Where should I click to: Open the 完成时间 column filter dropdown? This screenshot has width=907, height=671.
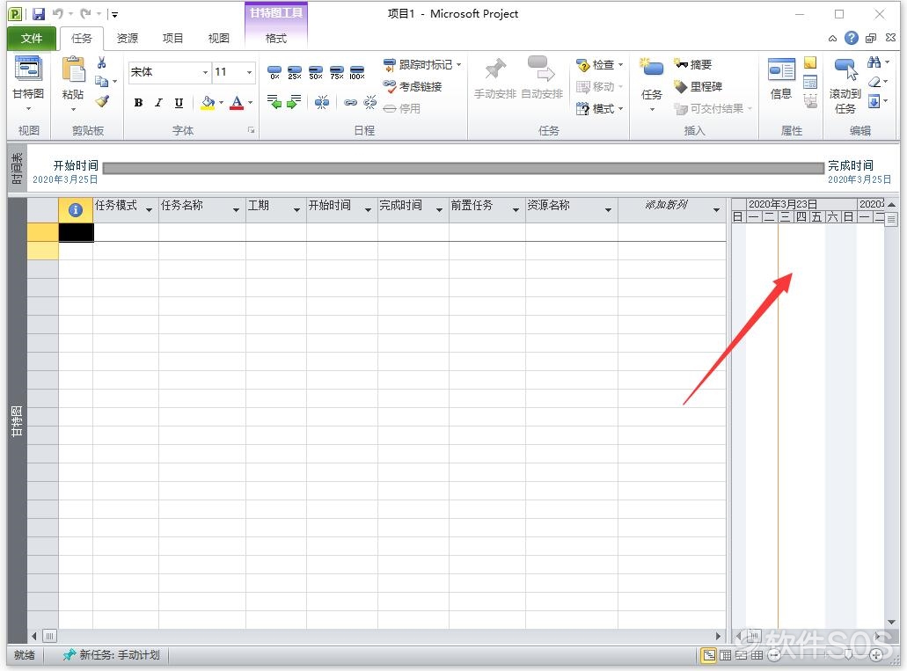[439, 209]
